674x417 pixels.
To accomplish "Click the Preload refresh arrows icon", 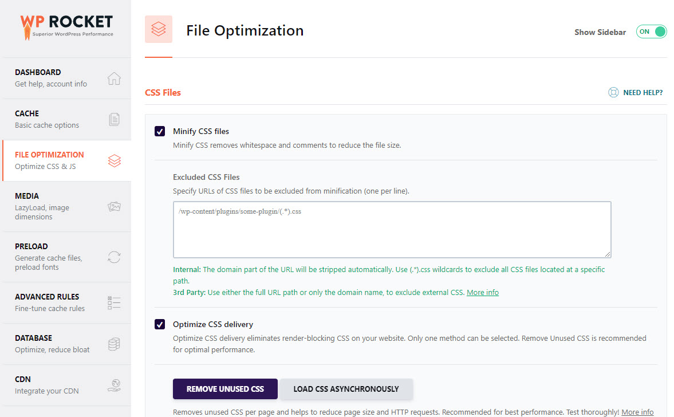I will [114, 257].
